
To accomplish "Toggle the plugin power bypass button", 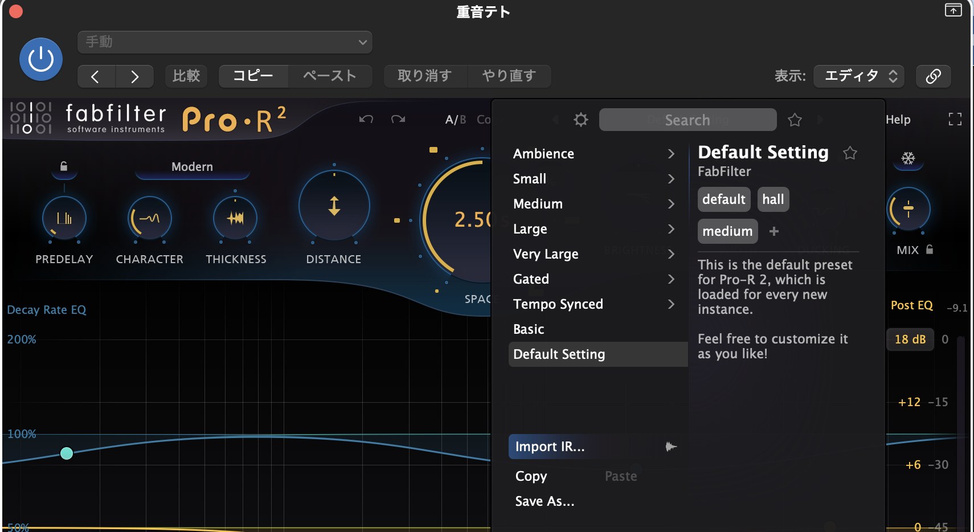I will [41, 59].
